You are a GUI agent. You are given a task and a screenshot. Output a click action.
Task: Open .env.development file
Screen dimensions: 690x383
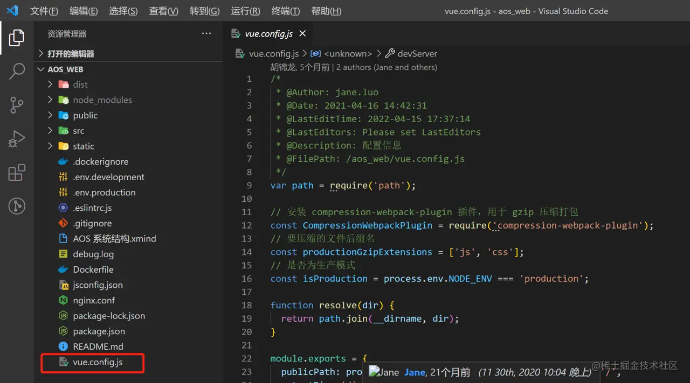click(x=108, y=177)
